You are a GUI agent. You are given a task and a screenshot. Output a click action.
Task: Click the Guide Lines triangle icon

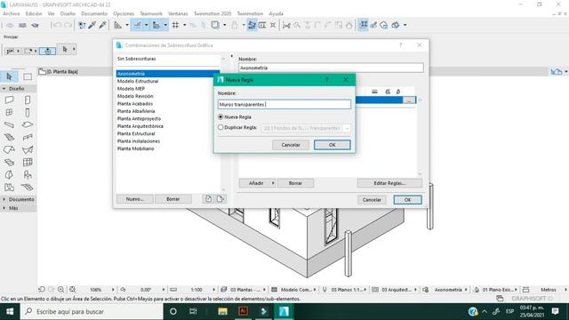(x=118, y=25)
